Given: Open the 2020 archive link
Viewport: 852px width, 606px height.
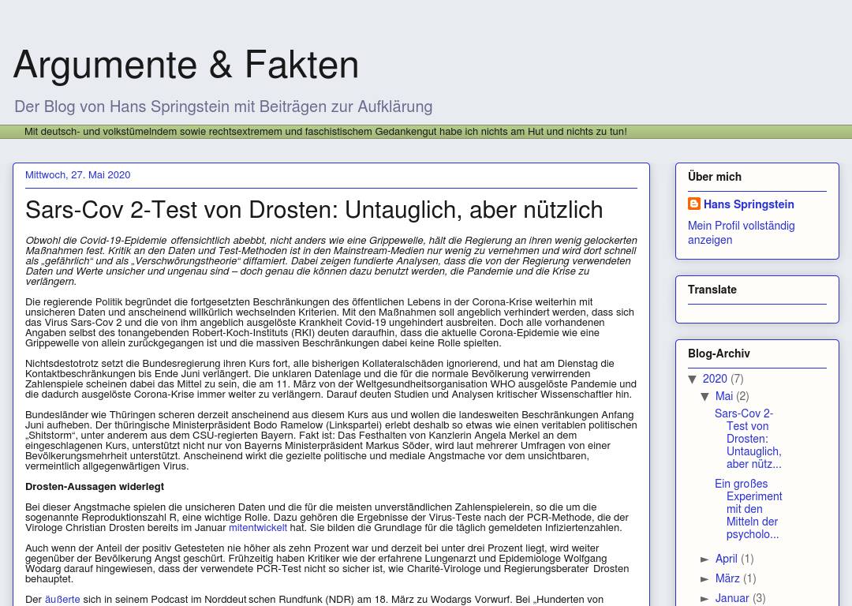Looking at the screenshot, I should [x=715, y=379].
